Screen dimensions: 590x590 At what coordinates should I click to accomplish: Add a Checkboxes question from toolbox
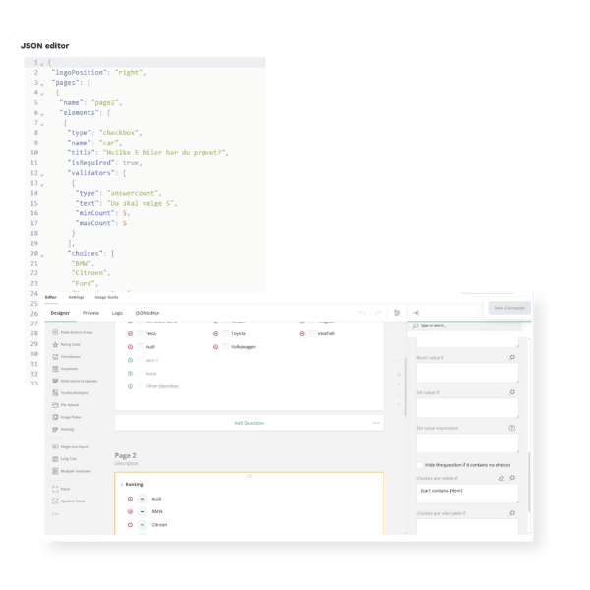[x=66, y=357]
